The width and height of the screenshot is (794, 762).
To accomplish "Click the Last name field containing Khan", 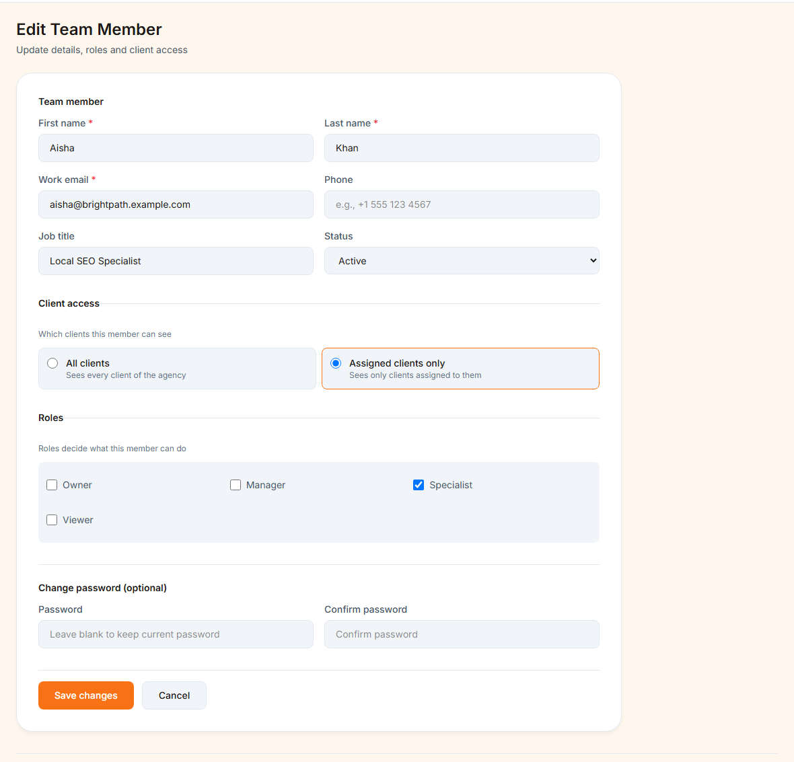I will point(462,148).
